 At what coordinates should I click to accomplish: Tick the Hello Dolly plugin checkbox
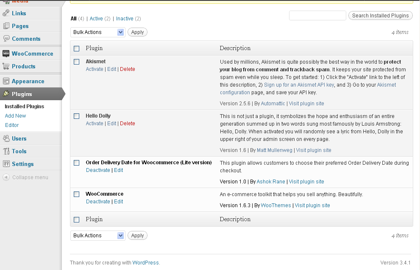click(77, 116)
